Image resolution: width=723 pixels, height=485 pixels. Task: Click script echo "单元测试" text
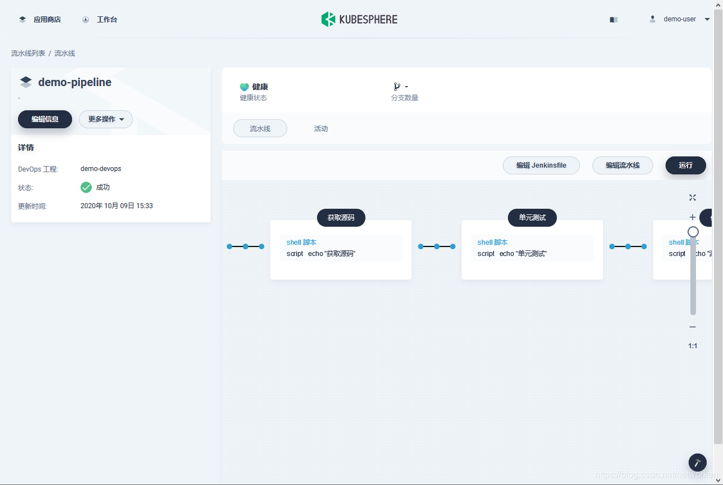[512, 254]
